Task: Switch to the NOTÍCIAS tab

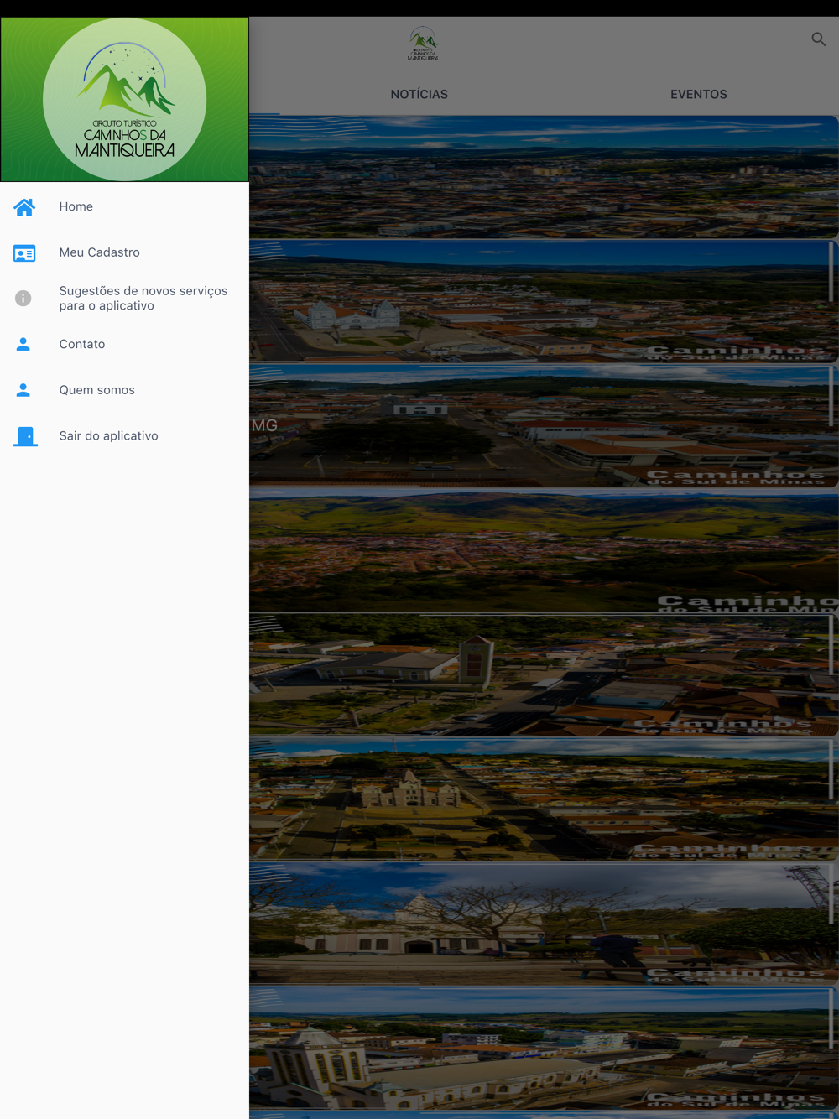Action: (x=419, y=95)
